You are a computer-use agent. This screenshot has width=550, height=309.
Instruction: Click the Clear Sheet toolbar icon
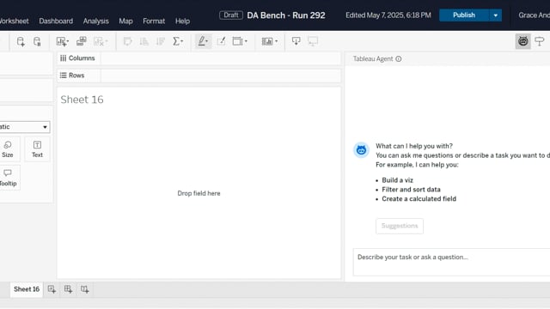pos(99,41)
